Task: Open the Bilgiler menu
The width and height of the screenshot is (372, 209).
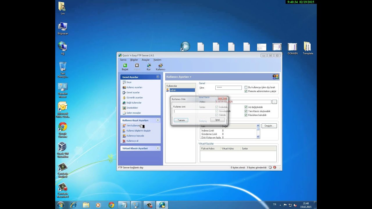Action: [x=134, y=60]
